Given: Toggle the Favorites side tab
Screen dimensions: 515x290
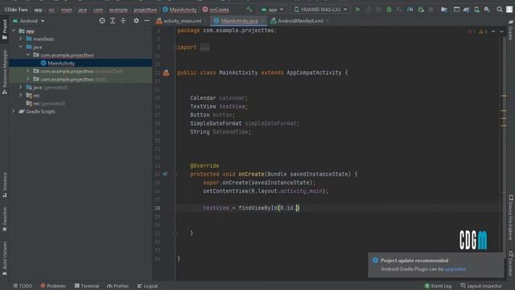Looking at the screenshot, I should click(x=5, y=219).
